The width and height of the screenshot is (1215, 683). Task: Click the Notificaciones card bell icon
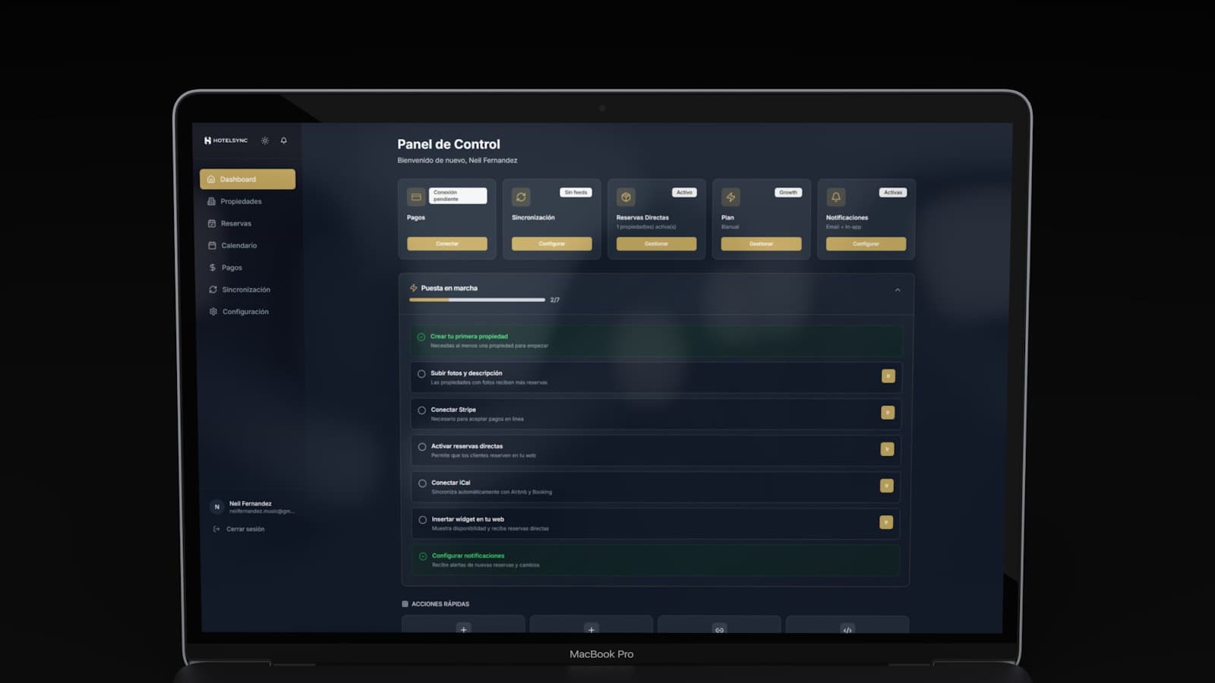(835, 197)
